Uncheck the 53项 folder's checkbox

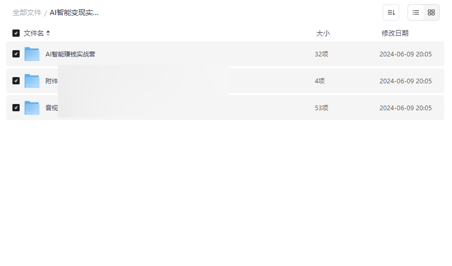[16, 108]
